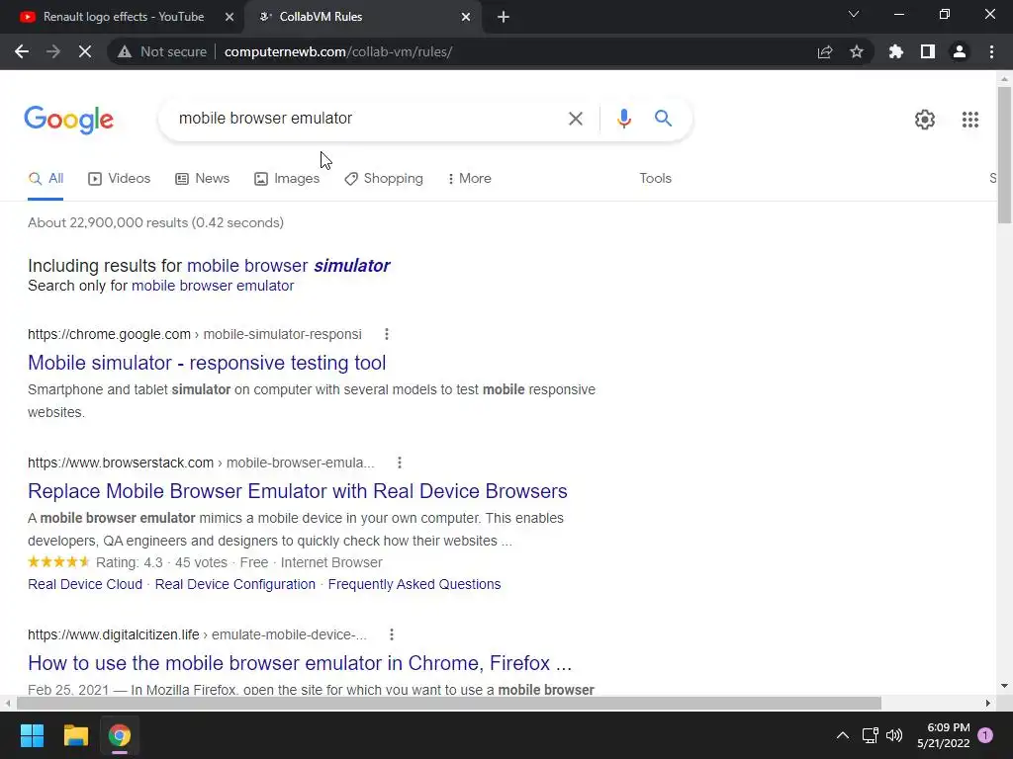Open options for chrome.google.com result
The height and width of the screenshot is (759, 1013).
coord(387,334)
